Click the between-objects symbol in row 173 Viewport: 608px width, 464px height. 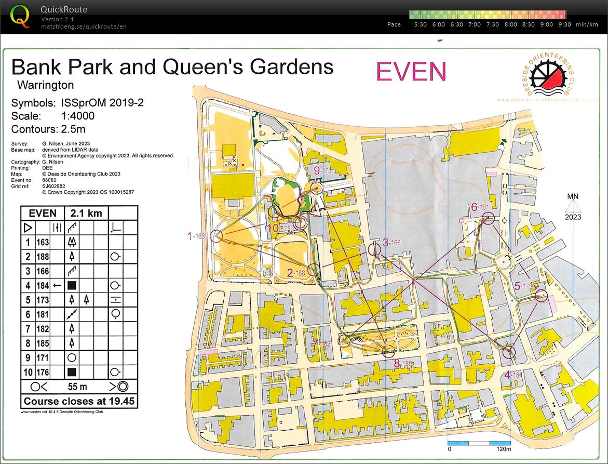(116, 300)
